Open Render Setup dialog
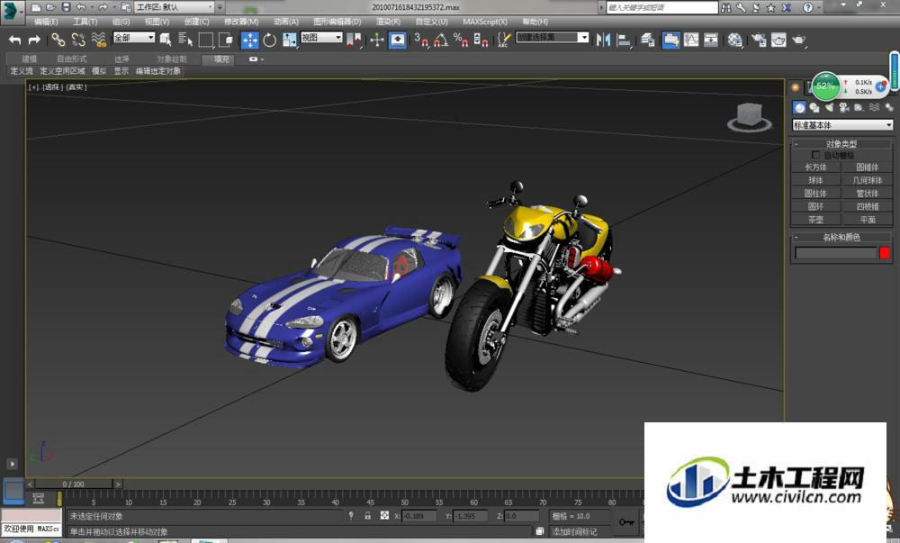Image resolution: width=900 pixels, height=543 pixels. (x=759, y=40)
